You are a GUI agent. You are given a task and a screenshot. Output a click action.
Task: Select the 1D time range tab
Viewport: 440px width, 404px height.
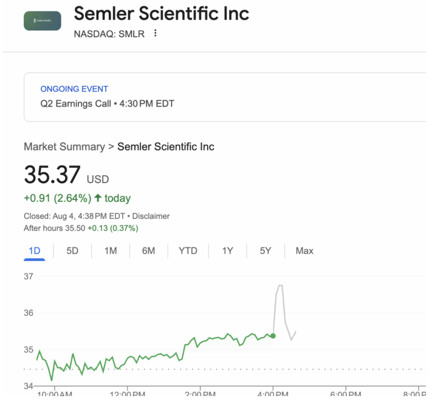pyautogui.click(x=35, y=251)
